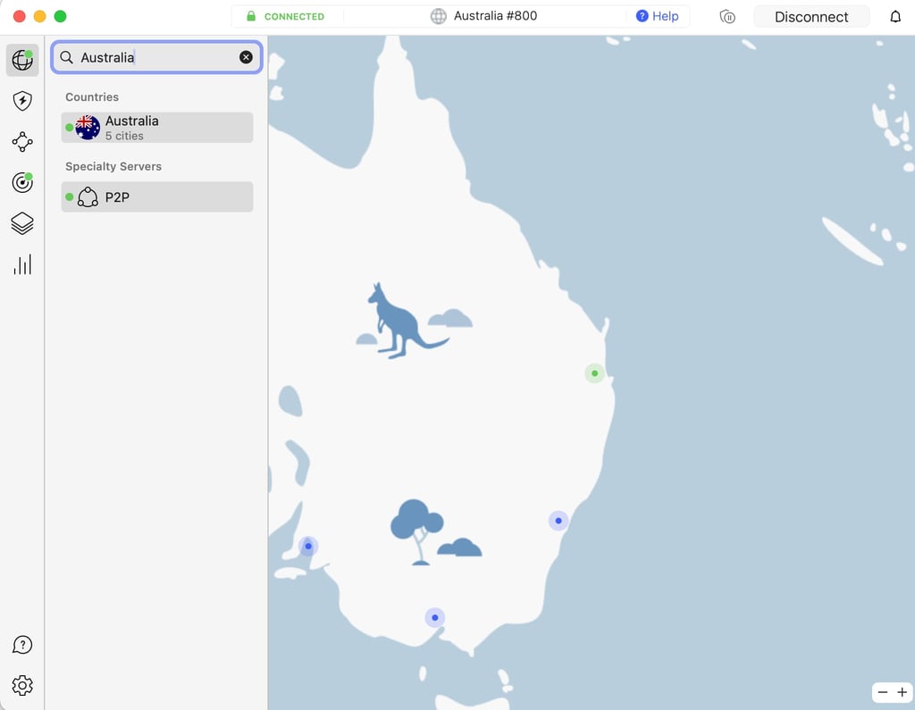915x710 pixels.
Task: Click the green connected server dot on east coast
Action: pos(594,373)
